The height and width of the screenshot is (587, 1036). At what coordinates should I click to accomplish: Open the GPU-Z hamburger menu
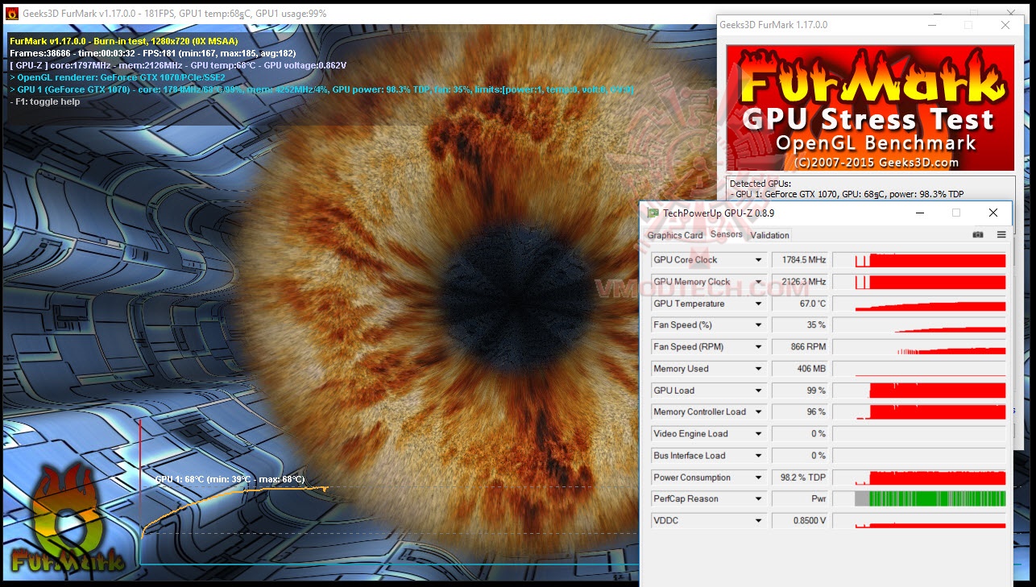[1001, 235]
